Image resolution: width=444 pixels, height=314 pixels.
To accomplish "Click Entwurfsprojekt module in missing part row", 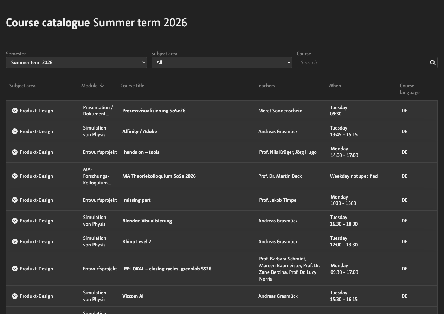I will 100,200.
